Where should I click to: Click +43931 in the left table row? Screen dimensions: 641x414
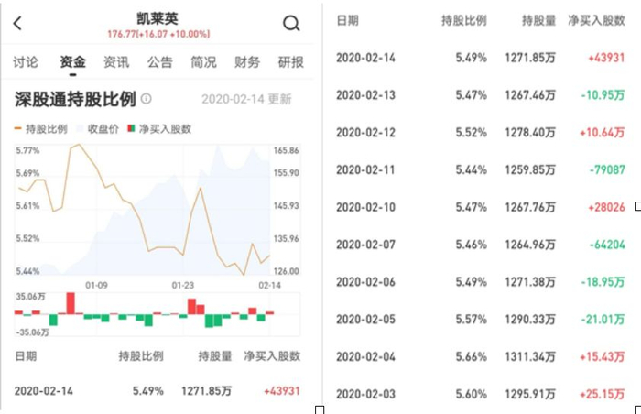[282, 391]
